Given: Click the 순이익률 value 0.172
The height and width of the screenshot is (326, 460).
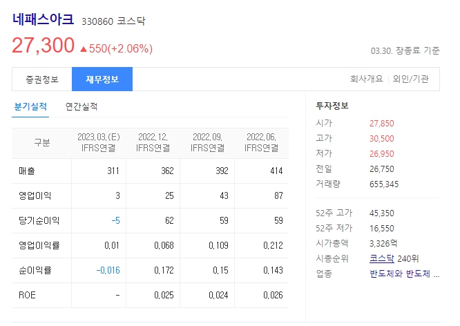Looking at the screenshot, I should [164, 270].
